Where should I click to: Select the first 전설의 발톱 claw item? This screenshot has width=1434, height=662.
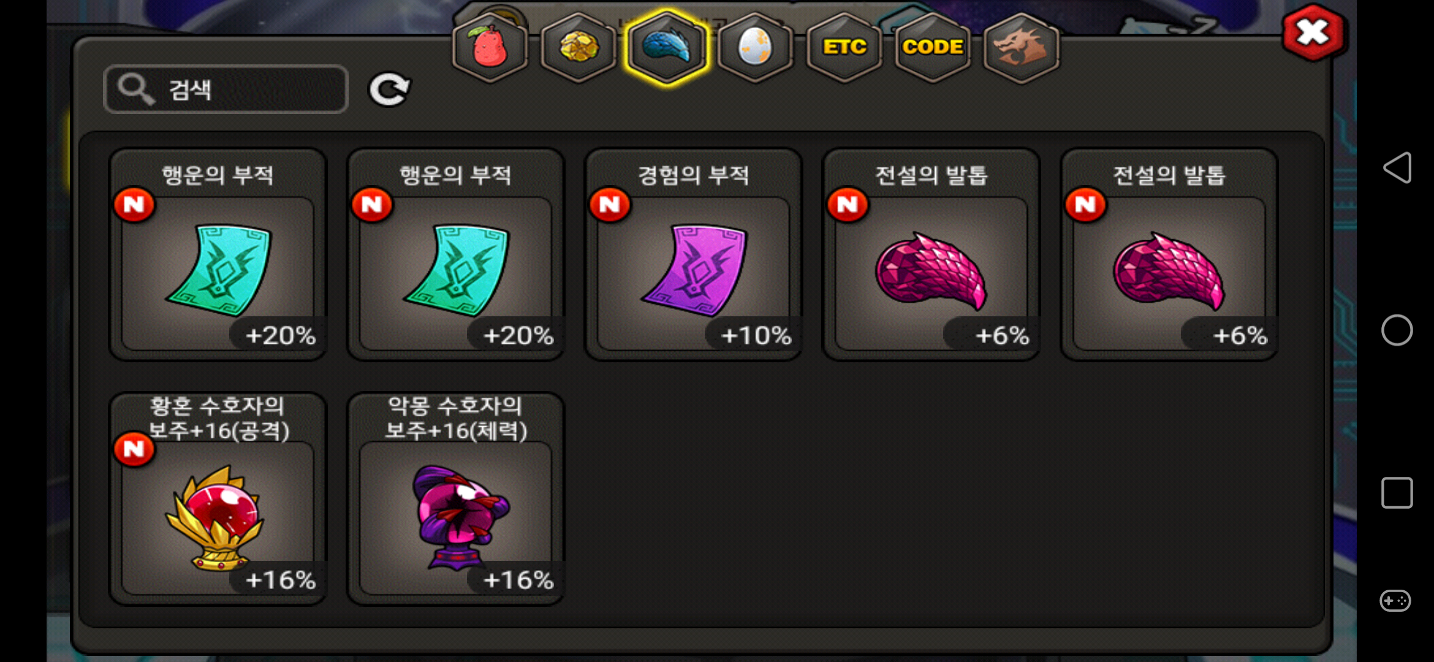click(x=931, y=254)
